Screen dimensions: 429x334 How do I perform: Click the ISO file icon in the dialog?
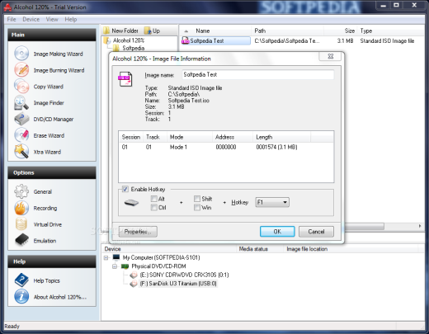coord(125,79)
